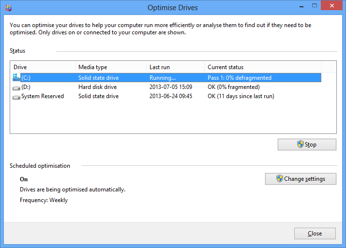Select the System Reserved row
Screen dimensions: 346x248
[x=166, y=96]
